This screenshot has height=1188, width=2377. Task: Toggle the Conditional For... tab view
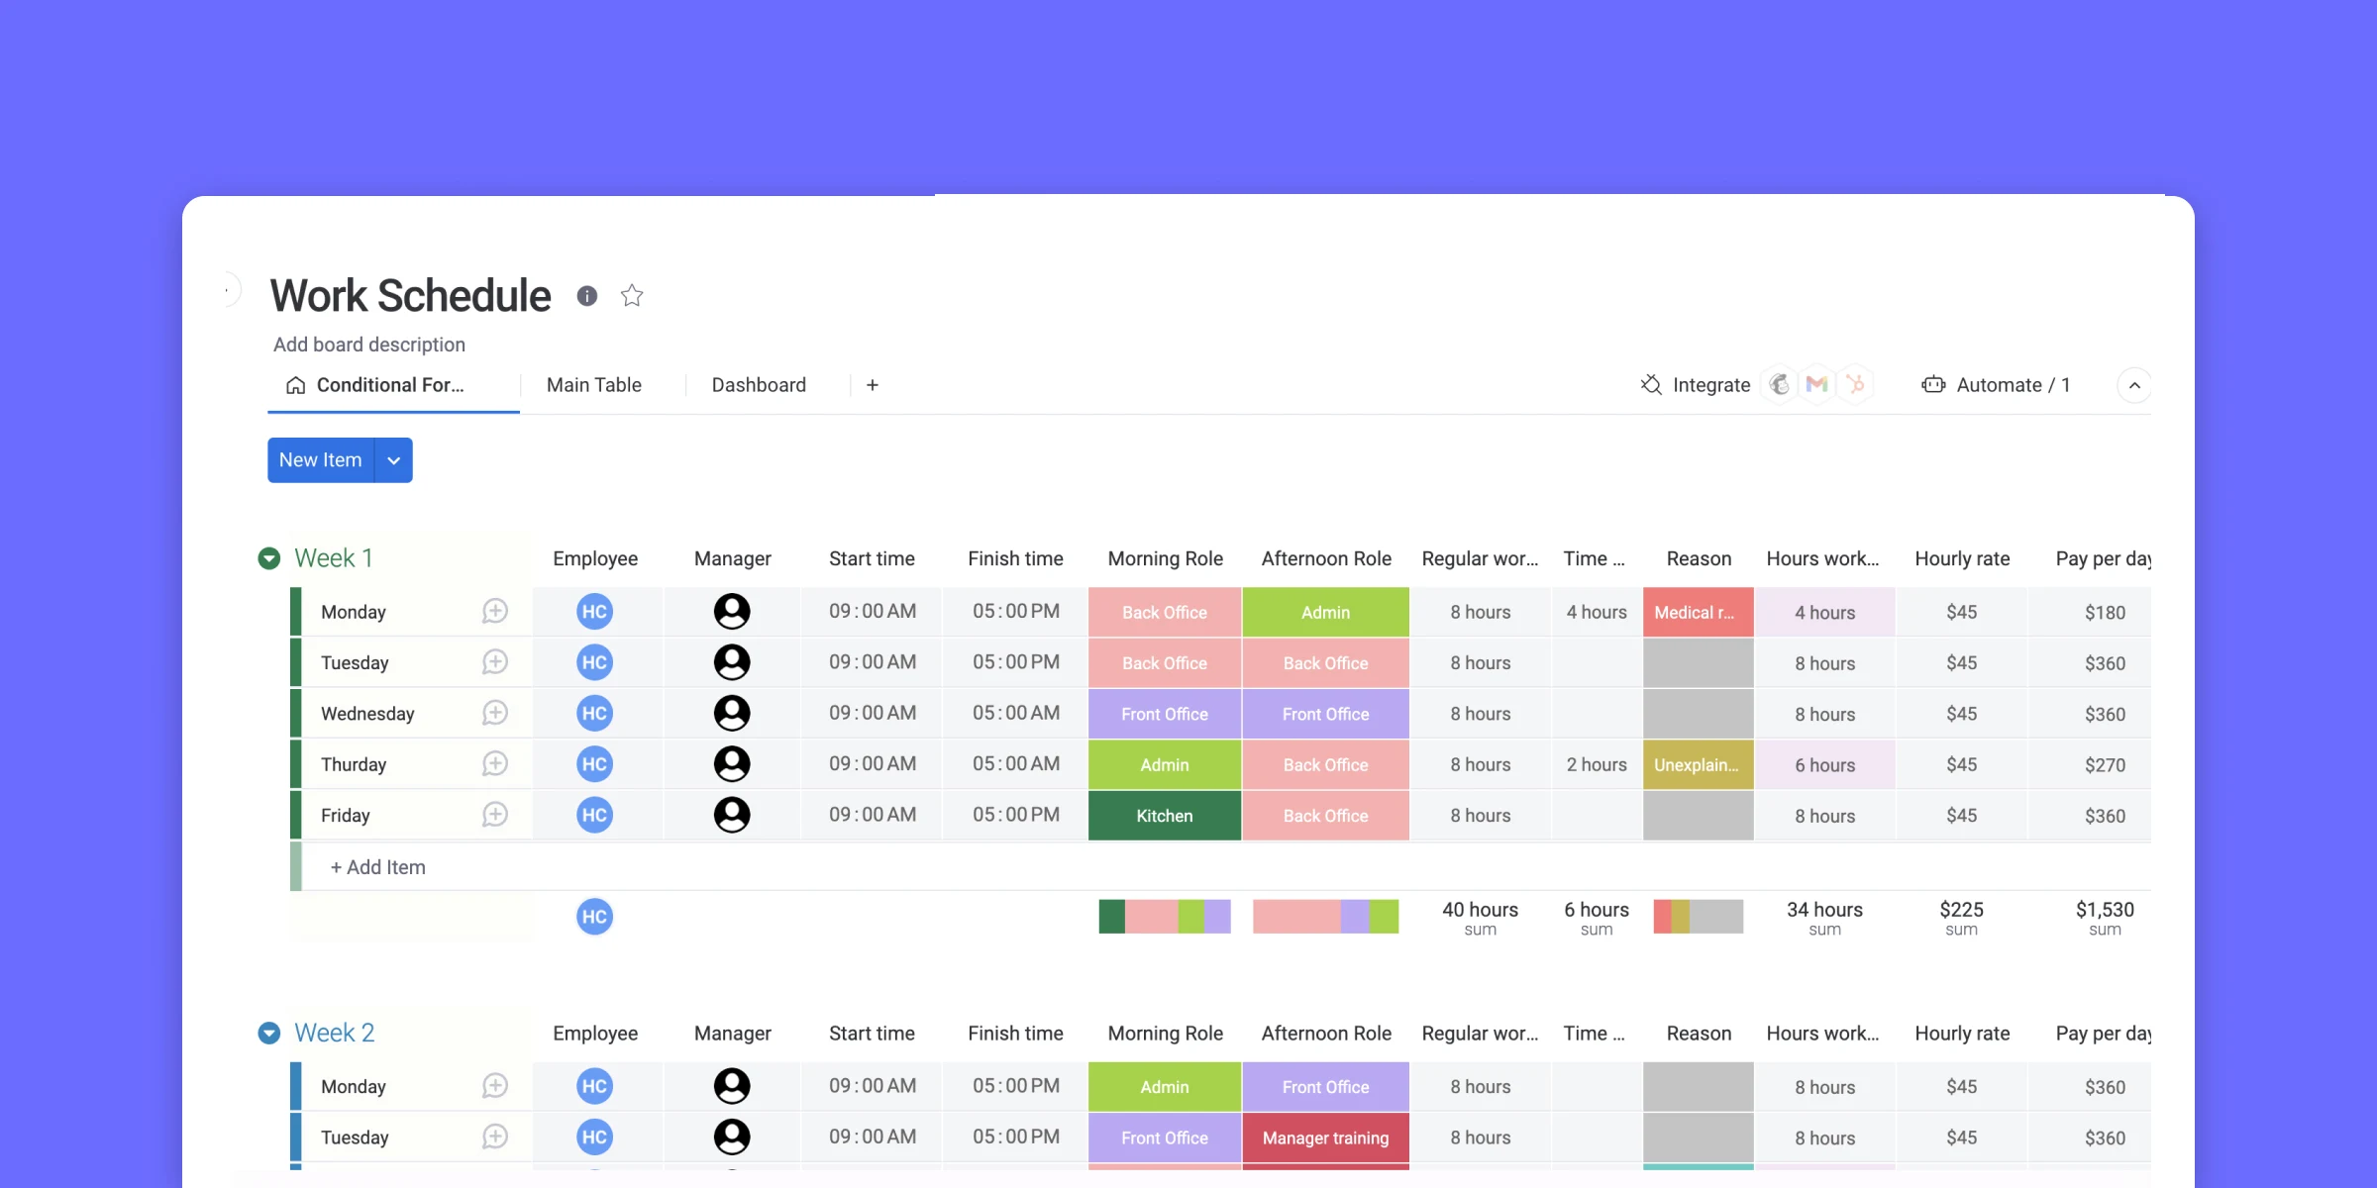(389, 385)
